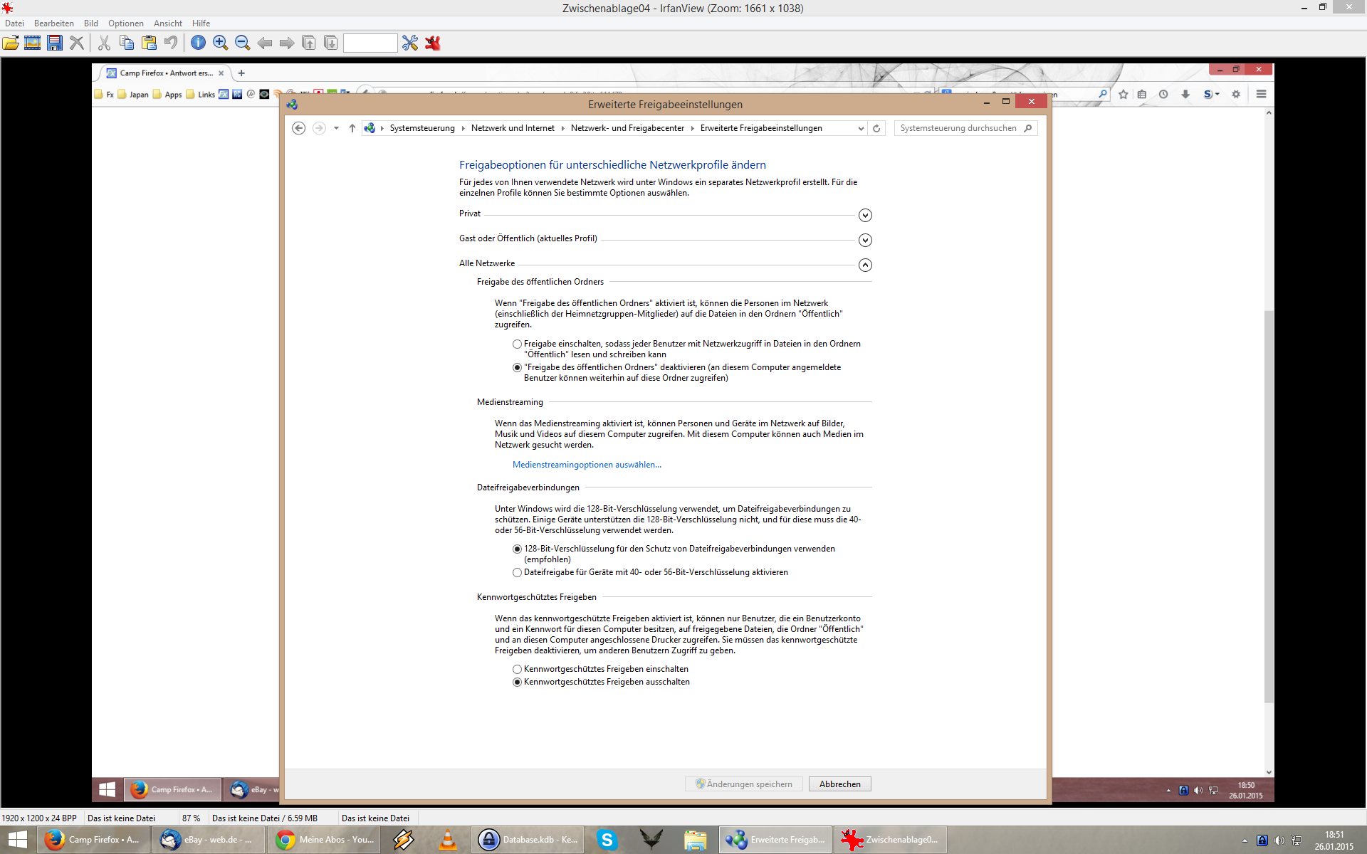Enable 'Kennwortgeschütztes Freigeben einschalten' radio

click(x=517, y=670)
